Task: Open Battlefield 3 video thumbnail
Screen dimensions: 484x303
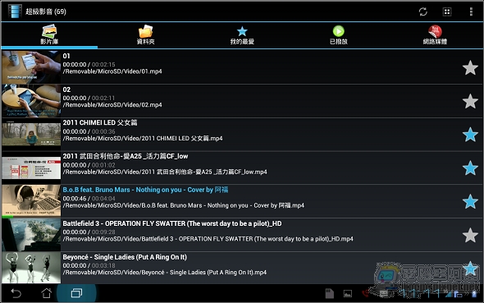Action: click(x=31, y=235)
